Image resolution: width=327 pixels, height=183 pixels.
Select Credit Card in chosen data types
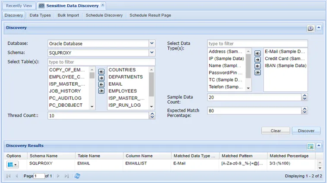point(286,59)
